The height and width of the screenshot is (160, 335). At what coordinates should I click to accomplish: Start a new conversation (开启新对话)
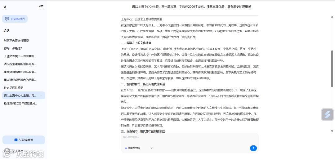tap(15, 19)
